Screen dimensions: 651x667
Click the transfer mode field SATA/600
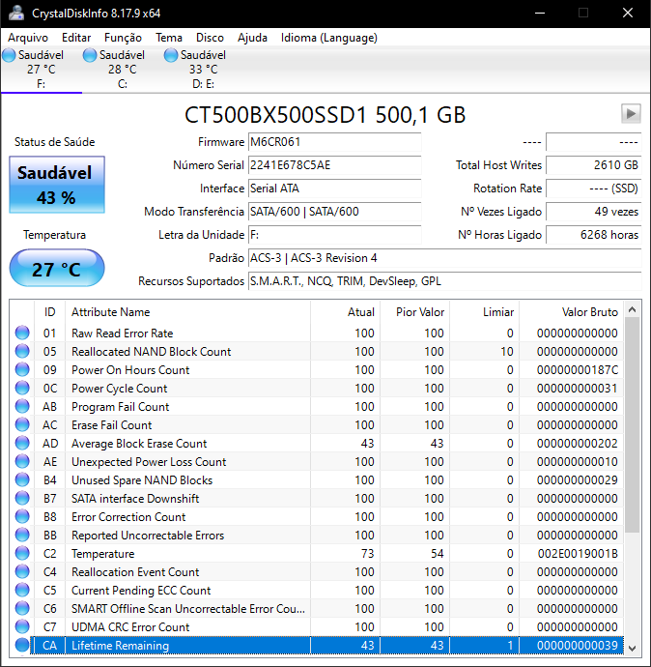(x=334, y=212)
